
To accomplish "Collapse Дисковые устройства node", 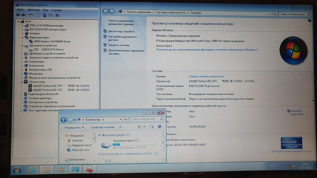I will pyautogui.click(x=22, y=46).
